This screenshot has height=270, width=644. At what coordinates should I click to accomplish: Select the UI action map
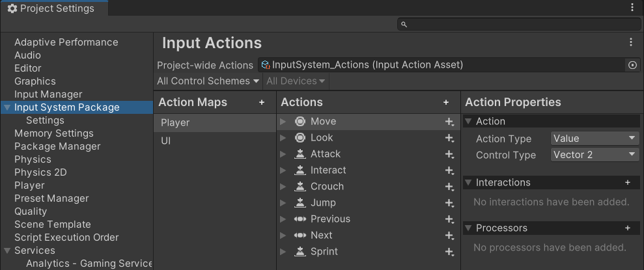coord(166,141)
